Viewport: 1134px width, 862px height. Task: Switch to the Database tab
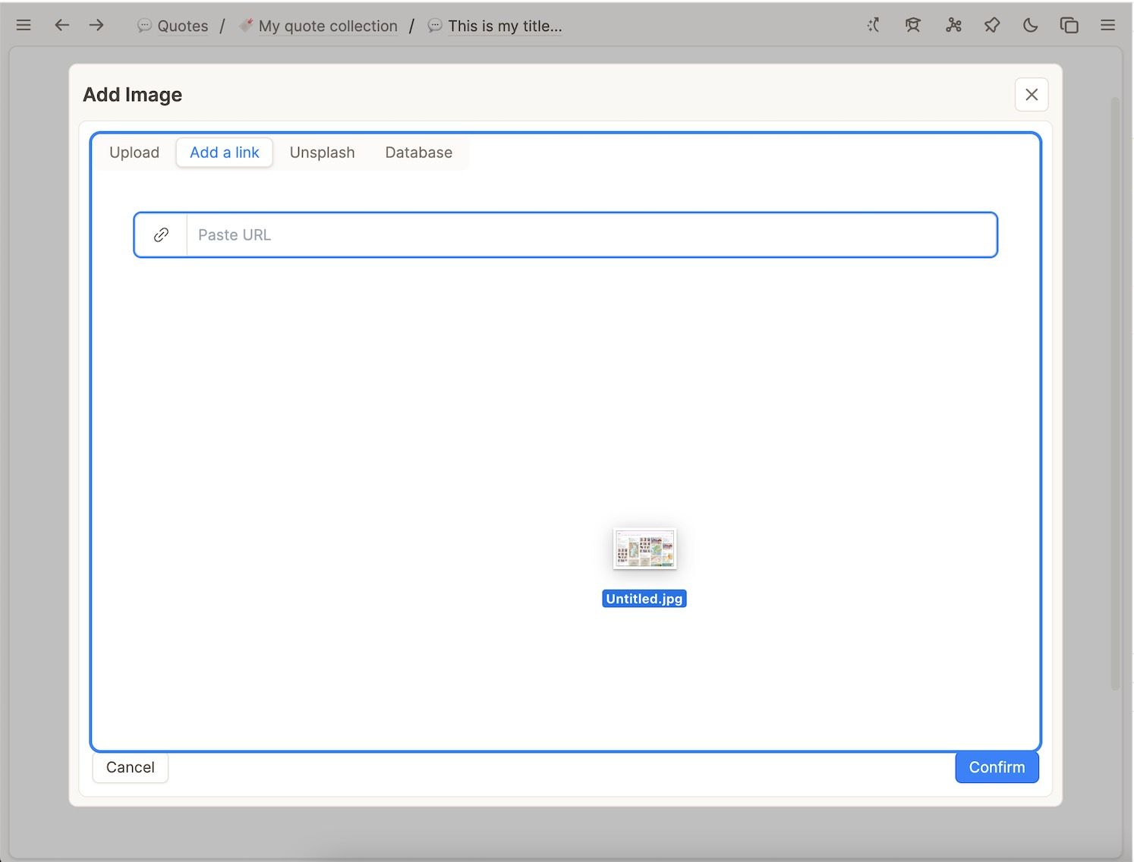tap(418, 153)
